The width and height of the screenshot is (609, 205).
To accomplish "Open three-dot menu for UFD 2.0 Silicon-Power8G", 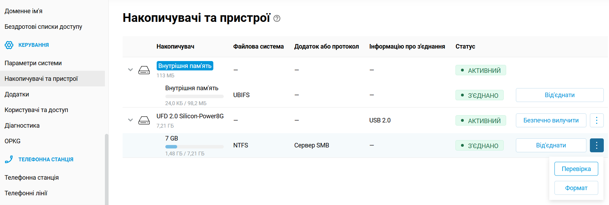I will pyautogui.click(x=597, y=120).
